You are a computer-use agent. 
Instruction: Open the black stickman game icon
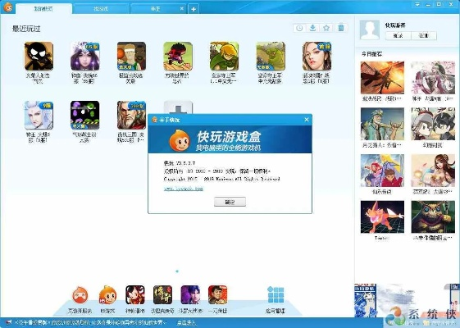pos(39,56)
